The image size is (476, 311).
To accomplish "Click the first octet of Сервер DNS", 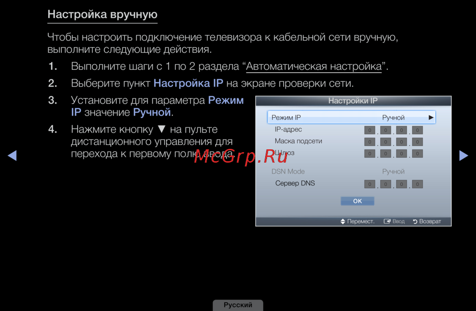I will pos(370,184).
